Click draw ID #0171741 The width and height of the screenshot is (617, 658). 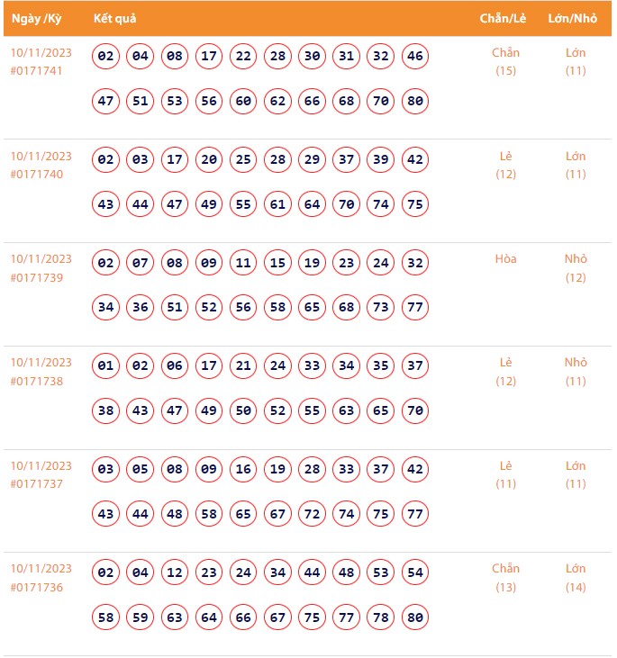37,71
